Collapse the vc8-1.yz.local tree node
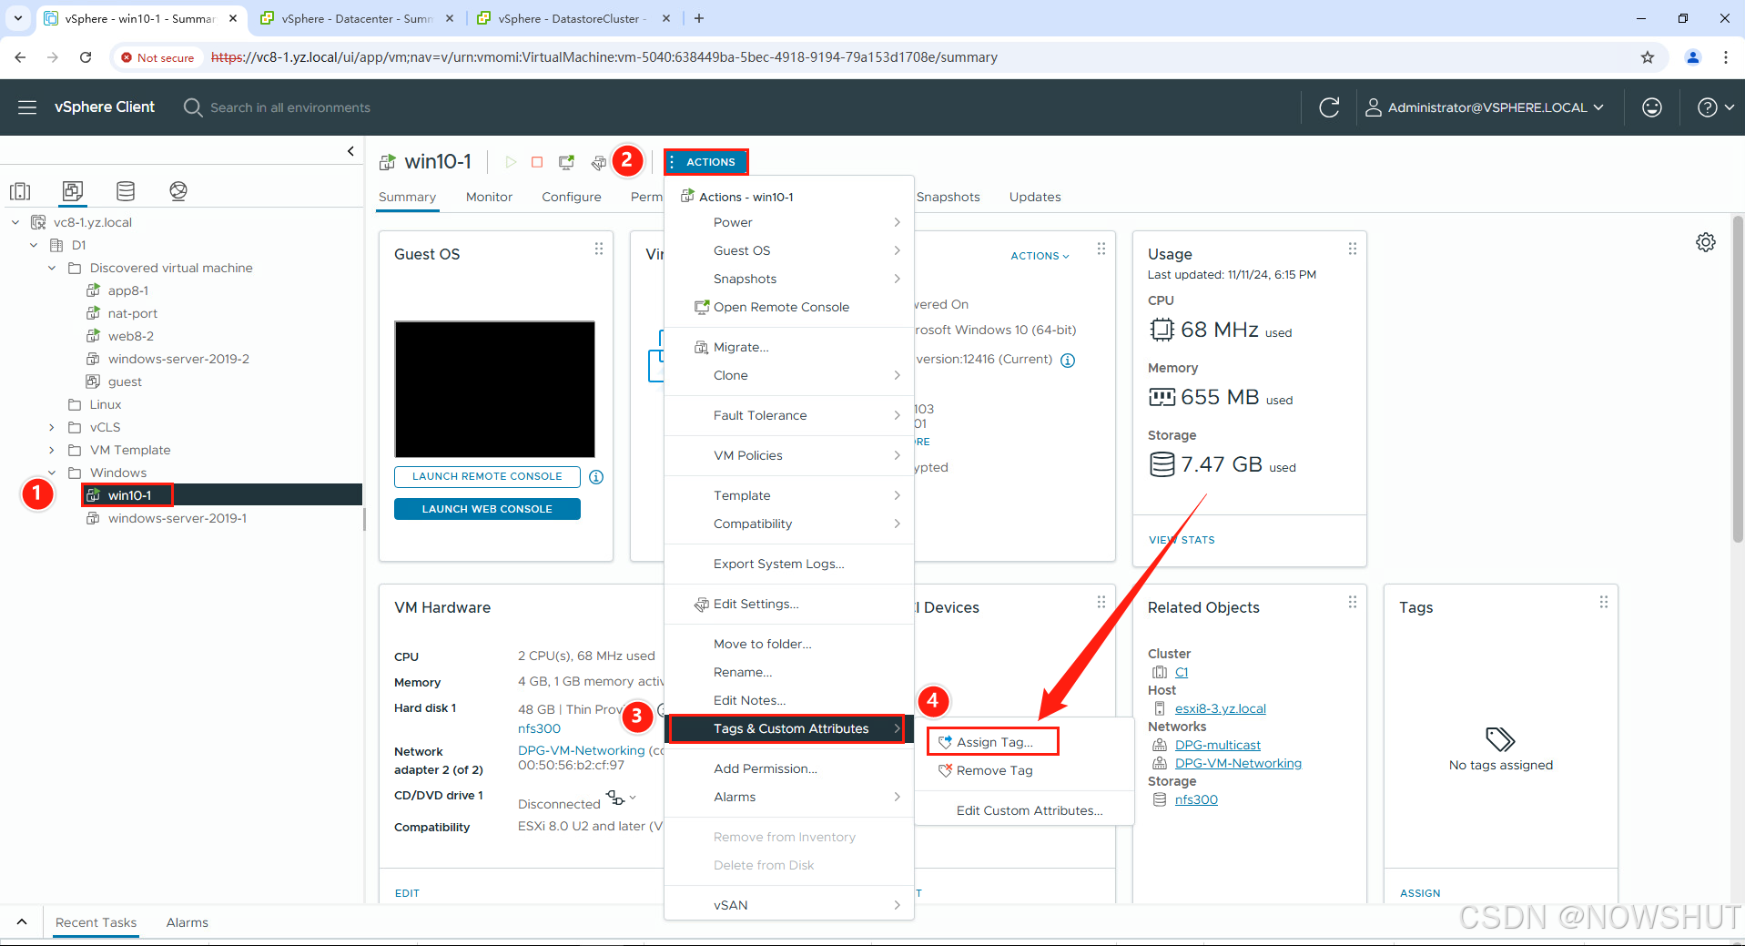 coord(15,222)
